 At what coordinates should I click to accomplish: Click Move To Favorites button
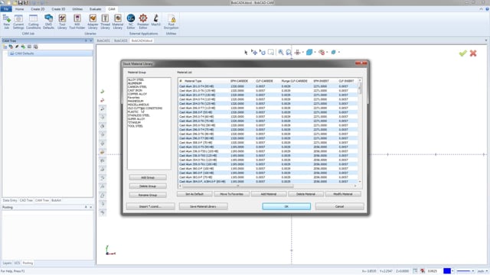tap(231, 194)
